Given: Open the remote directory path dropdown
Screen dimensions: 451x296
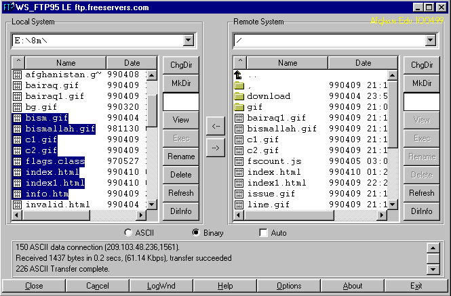Looking at the screenshot, I should click(x=429, y=41).
